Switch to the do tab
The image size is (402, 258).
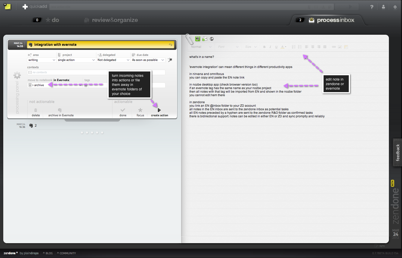pos(55,20)
